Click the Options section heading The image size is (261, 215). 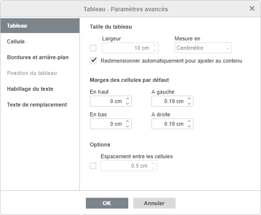click(100, 144)
